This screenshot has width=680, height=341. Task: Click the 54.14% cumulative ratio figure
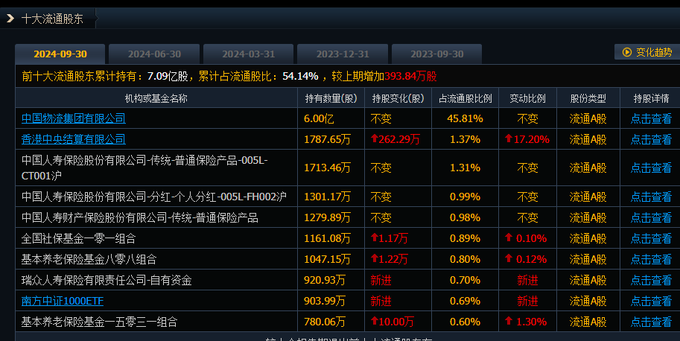300,76
